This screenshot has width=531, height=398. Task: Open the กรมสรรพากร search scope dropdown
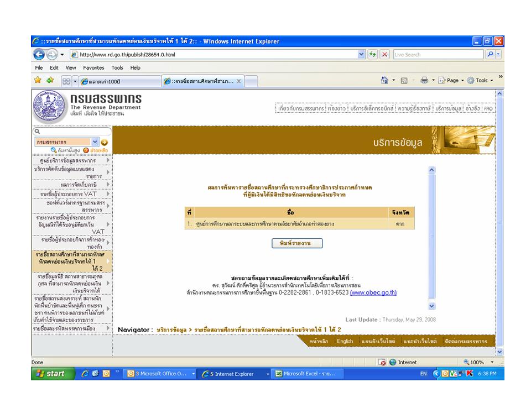click(95, 142)
